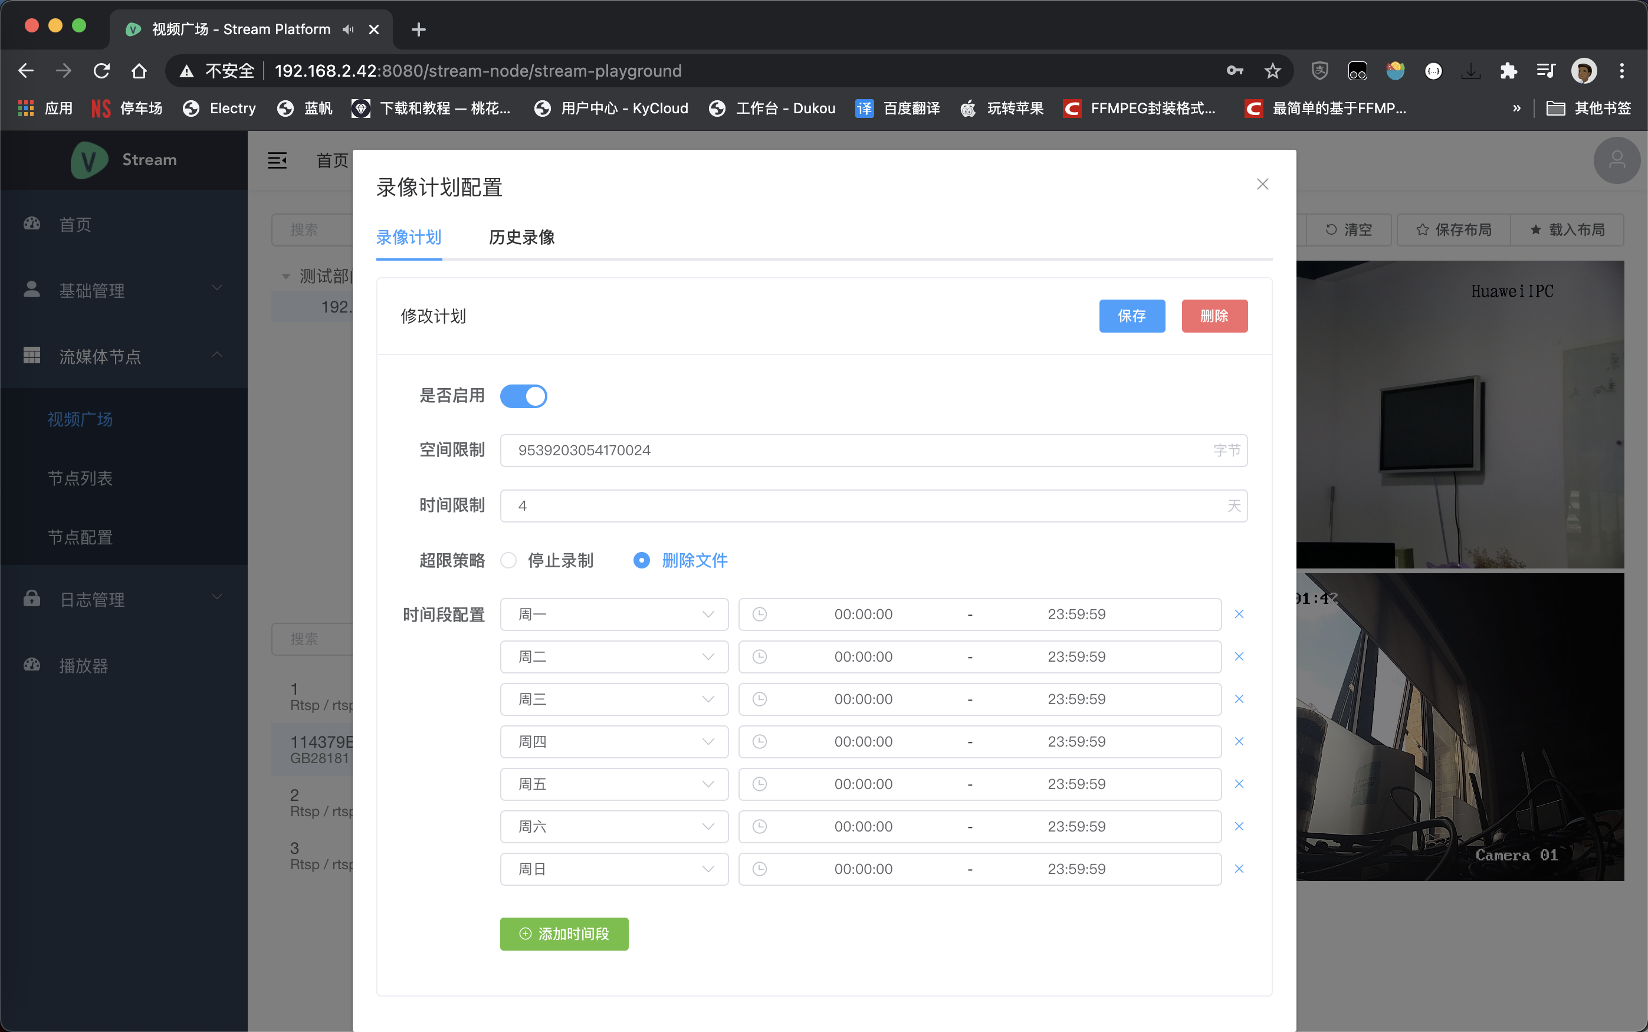Click the user avatar icon top right
1648x1032 pixels.
click(1616, 160)
